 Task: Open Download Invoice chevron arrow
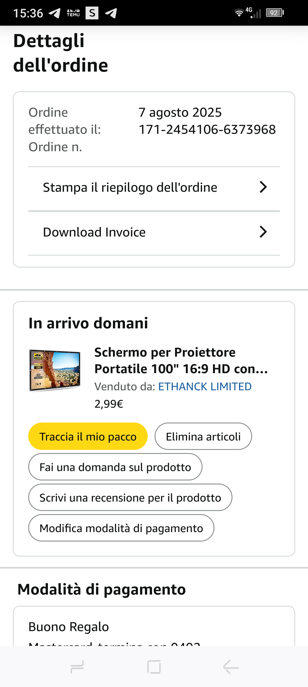tap(263, 232)
